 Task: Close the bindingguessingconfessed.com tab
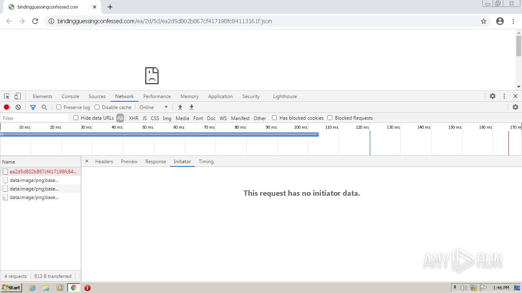pyautogui.click(x=95, y=7)
